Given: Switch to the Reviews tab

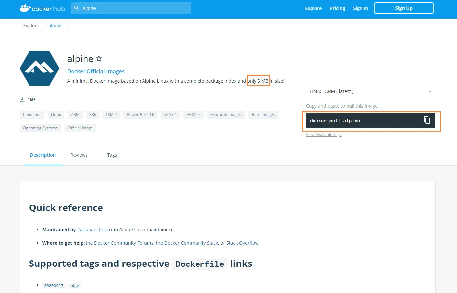Looking at the screenshot, I should pyautogui.click(x=79, y=155).
